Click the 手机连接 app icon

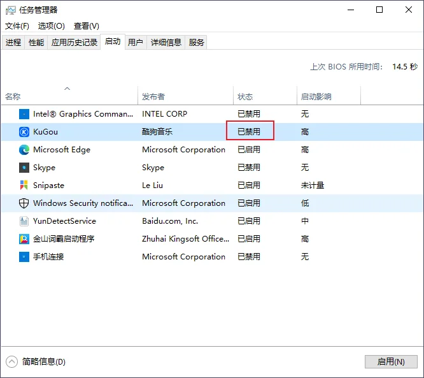pos(24,257)
